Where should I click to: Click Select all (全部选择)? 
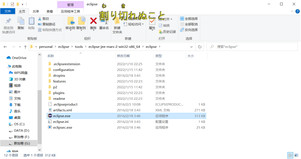(189, 19)
